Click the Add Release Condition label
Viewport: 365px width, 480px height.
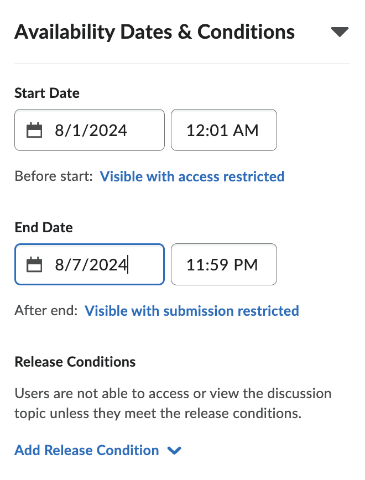coord(86,451)
